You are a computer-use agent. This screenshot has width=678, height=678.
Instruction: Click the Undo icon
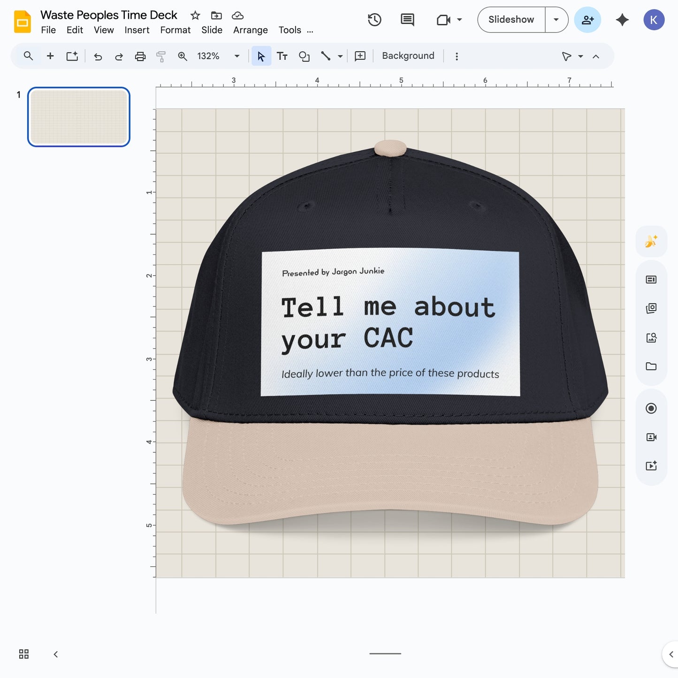[98, 56]
